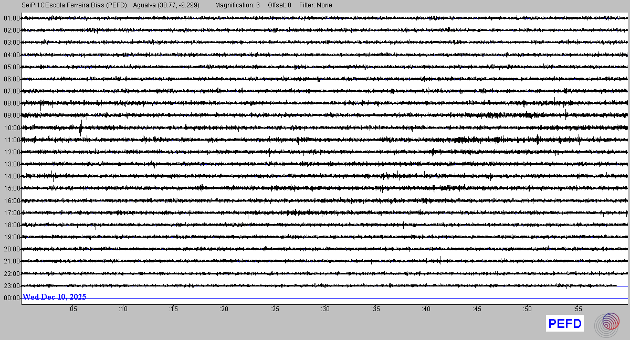Click the :15 minute axis tick

coord(174,309)
